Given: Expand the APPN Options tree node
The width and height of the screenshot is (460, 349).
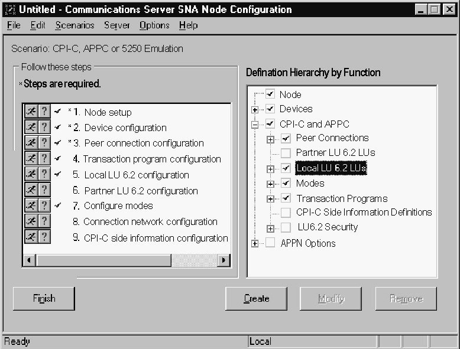Looking at the screenshot, I should [255, 243].
